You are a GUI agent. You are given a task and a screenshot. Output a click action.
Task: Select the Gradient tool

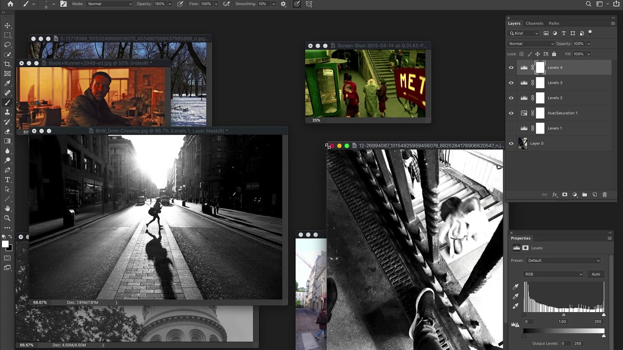coord(7,141)
